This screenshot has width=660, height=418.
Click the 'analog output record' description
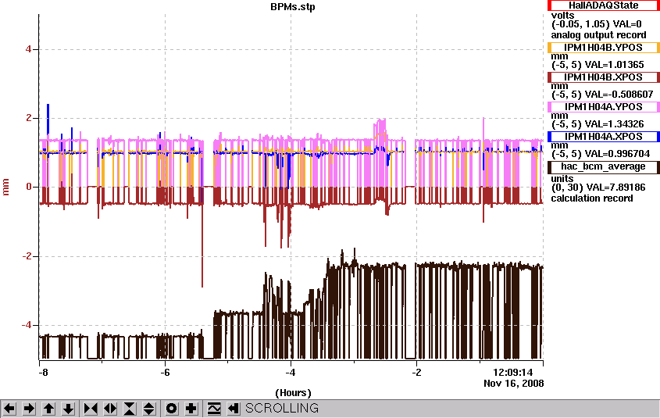pyautogui.click(x=598, y=35)
